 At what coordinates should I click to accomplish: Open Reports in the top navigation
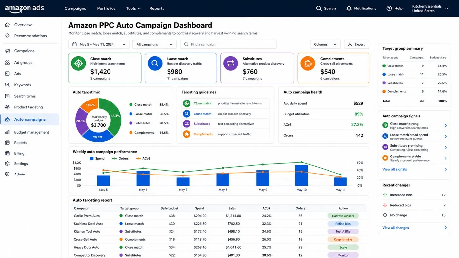157,9
